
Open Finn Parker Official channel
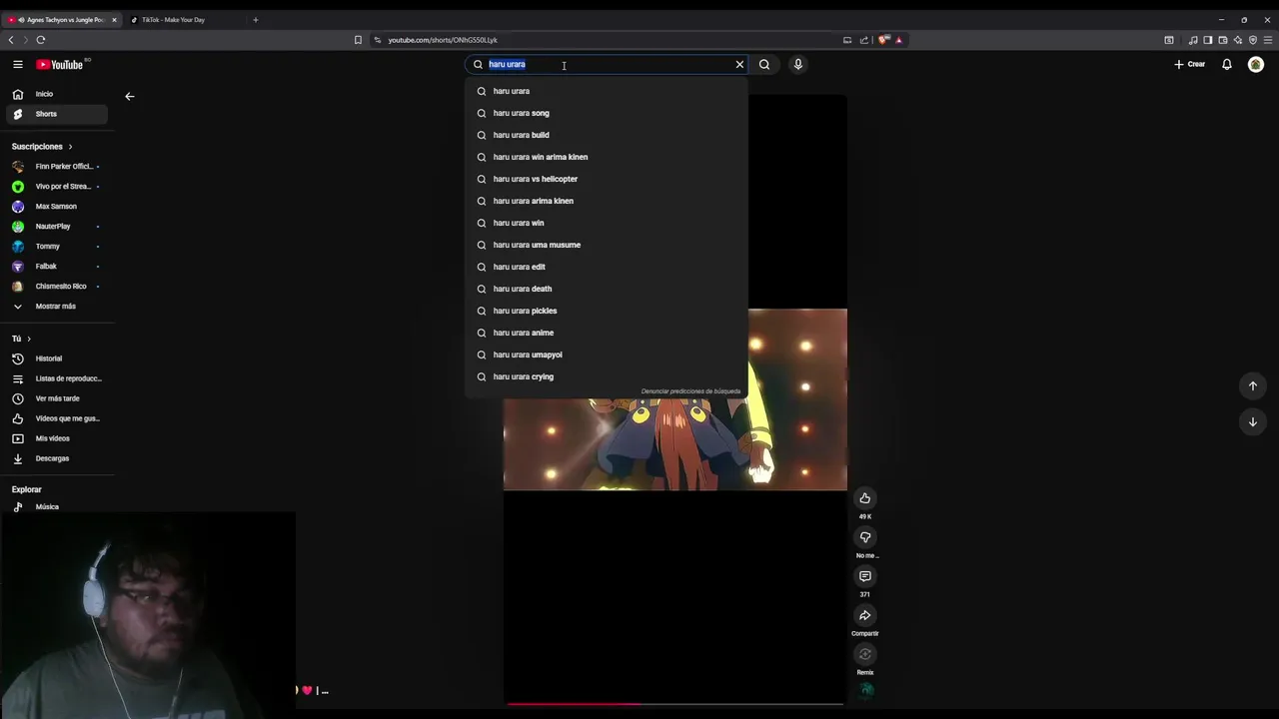[x=57, y=166]
